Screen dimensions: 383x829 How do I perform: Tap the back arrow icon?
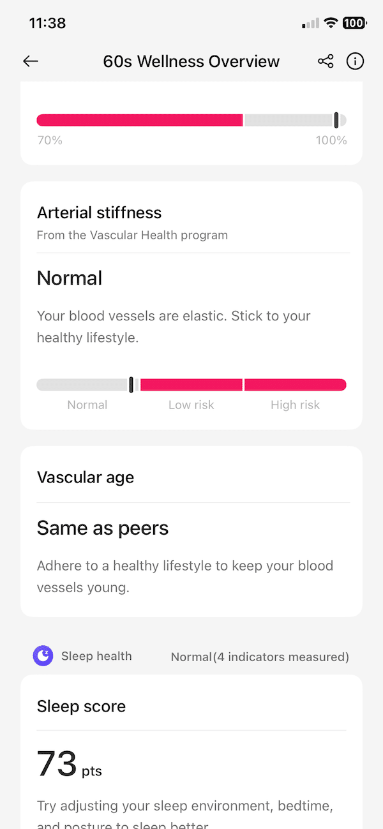point(31,61)
